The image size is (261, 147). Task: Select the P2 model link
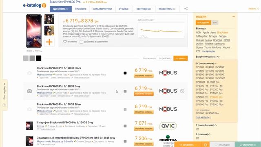tap(197, 129)
